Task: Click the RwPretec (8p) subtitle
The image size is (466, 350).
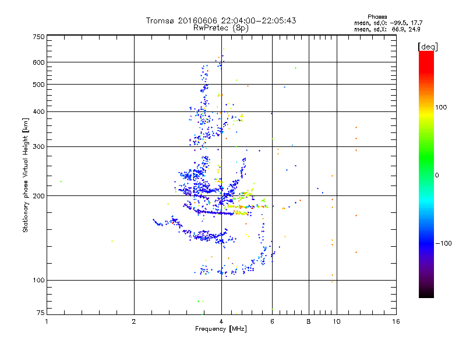Action: click(x=221, y=28)
